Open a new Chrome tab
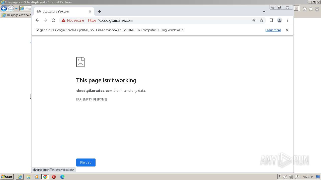This screenshot has width=321, height=180. 100,11
